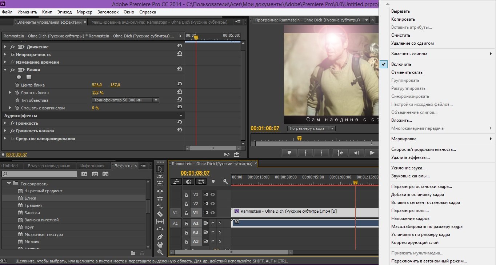The width and height of the screenshot is (496, 265).
Task: Collapse the Блики effect properties
Action: pos(5,69)
